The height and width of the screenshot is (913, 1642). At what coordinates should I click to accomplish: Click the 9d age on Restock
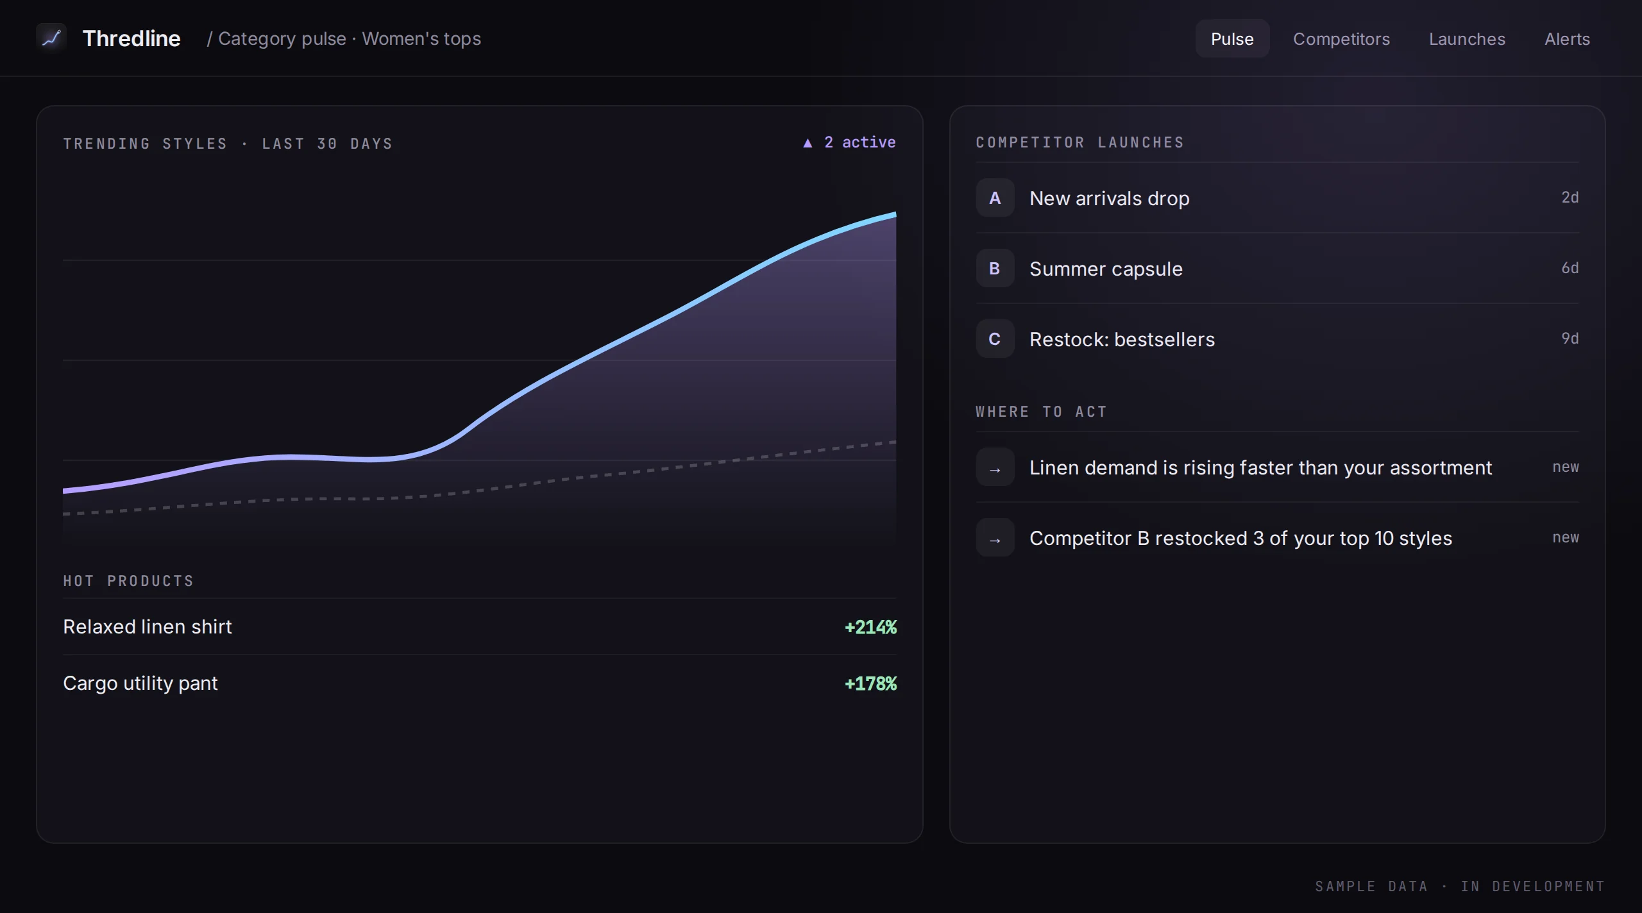pos(1570,338)
